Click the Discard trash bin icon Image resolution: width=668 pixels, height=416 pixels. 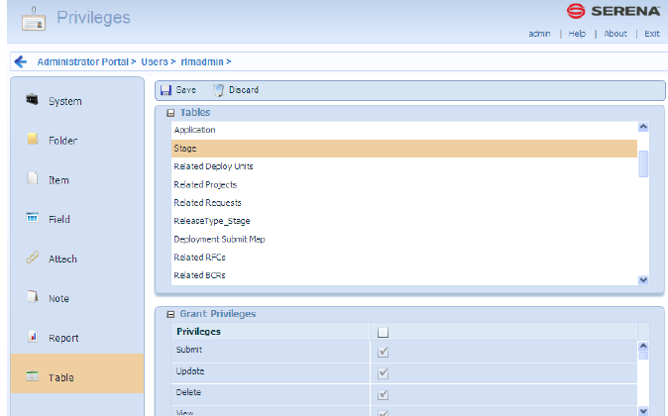click(218, 90)
